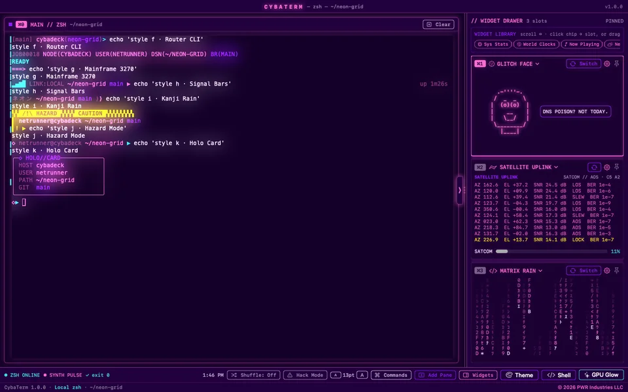Click the Matrix Rain falling characters display
Viewport: 628px width, 392px height.
(x=547, y=317)
